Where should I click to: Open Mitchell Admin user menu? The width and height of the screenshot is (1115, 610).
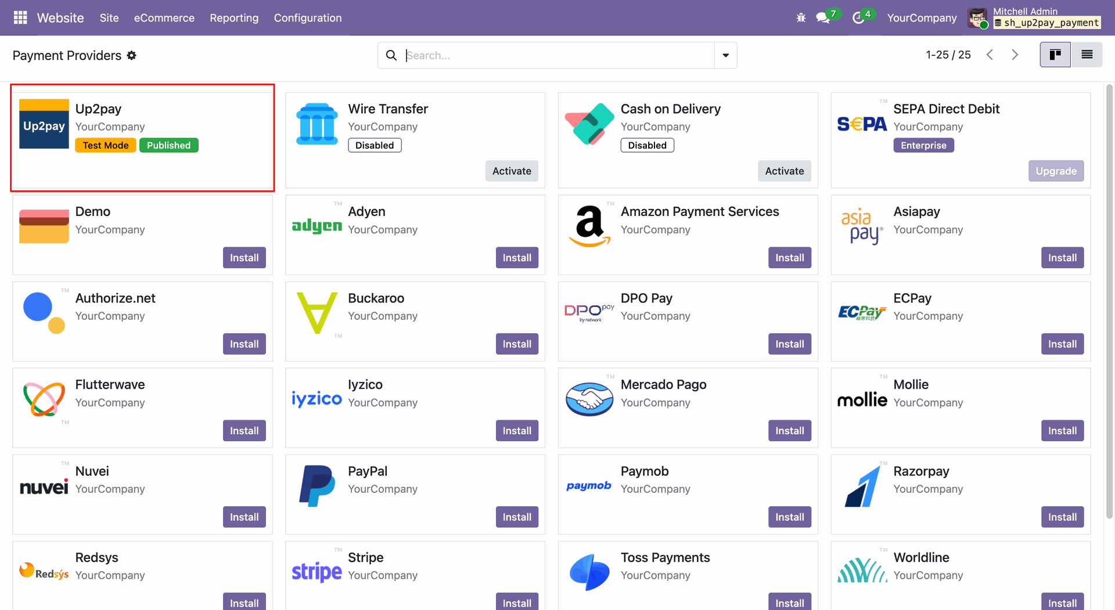tap(1034, 18)
